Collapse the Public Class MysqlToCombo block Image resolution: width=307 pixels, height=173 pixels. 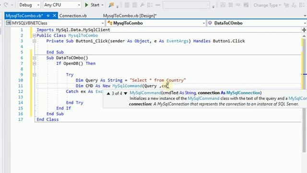pos(34,36)
